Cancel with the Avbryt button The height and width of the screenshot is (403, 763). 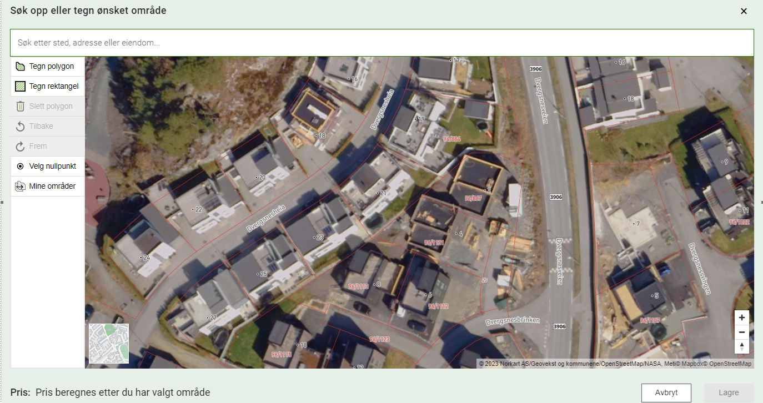[666, 392]
